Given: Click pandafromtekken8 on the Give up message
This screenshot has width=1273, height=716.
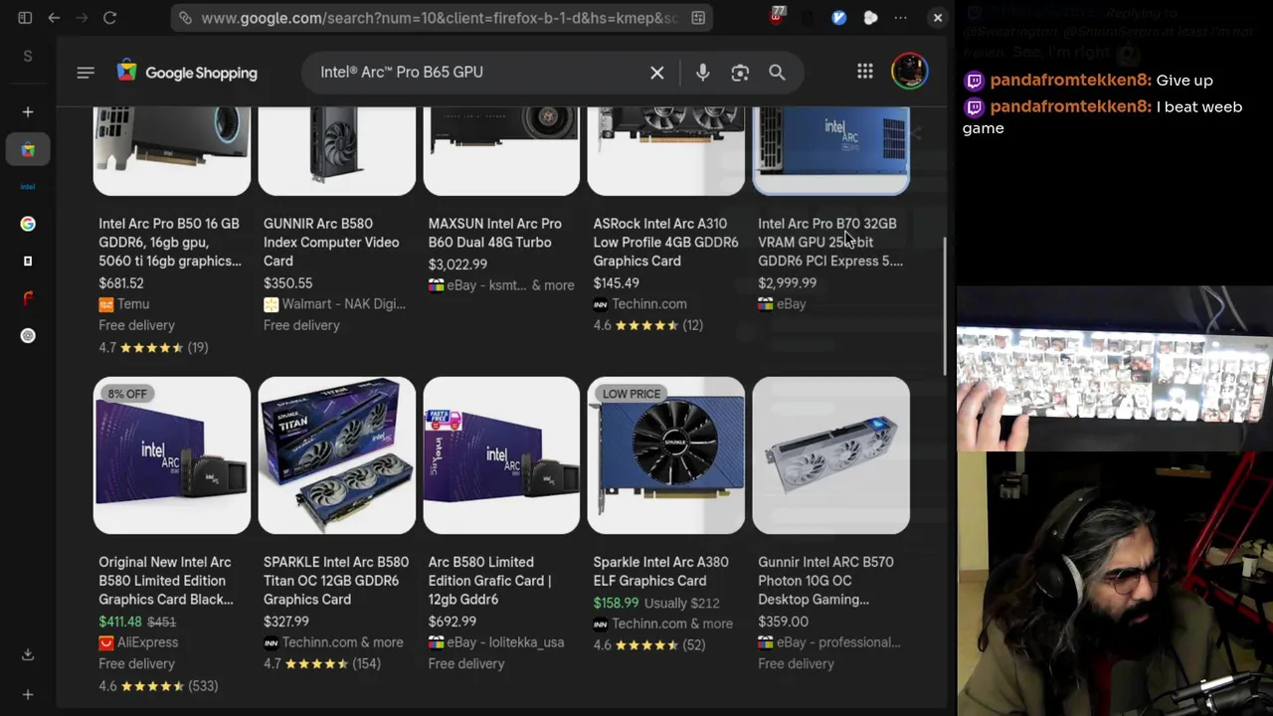Looking at the screenshot, I should pos(1070,81).
